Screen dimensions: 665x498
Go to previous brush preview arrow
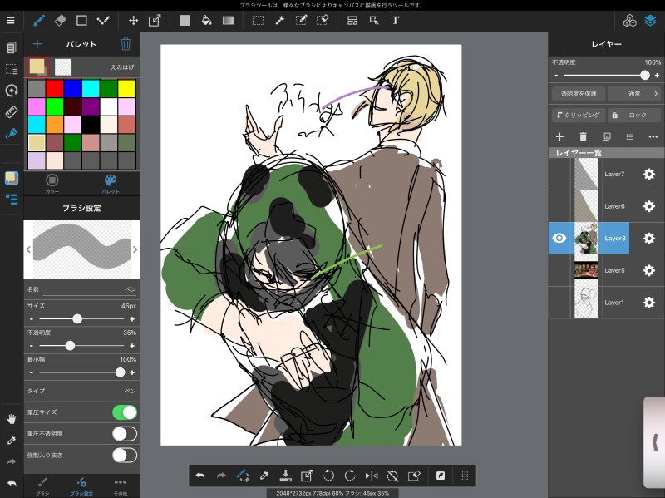coord(28,249)
